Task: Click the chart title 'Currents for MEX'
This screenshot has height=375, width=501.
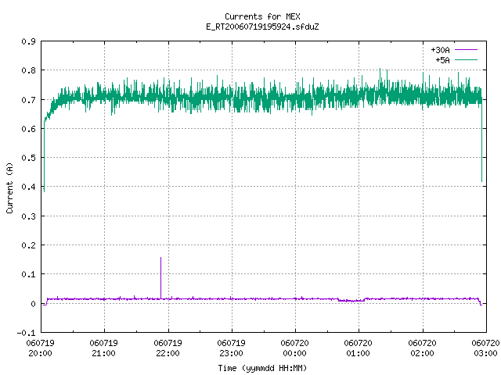Action: [x=262, y=16]
